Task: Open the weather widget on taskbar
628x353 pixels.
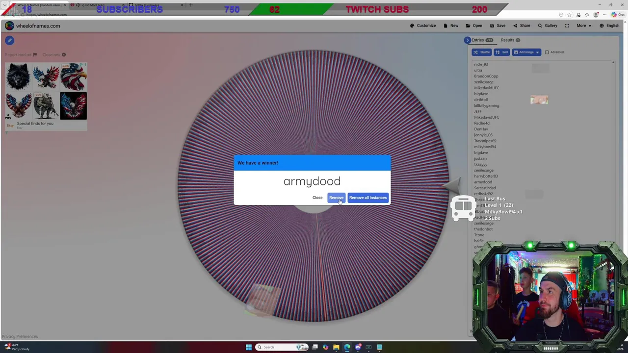Action: [17, 347]
